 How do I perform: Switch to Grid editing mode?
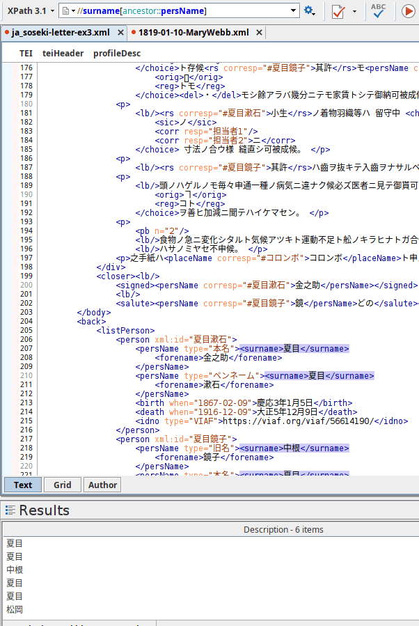coord(62,485)
